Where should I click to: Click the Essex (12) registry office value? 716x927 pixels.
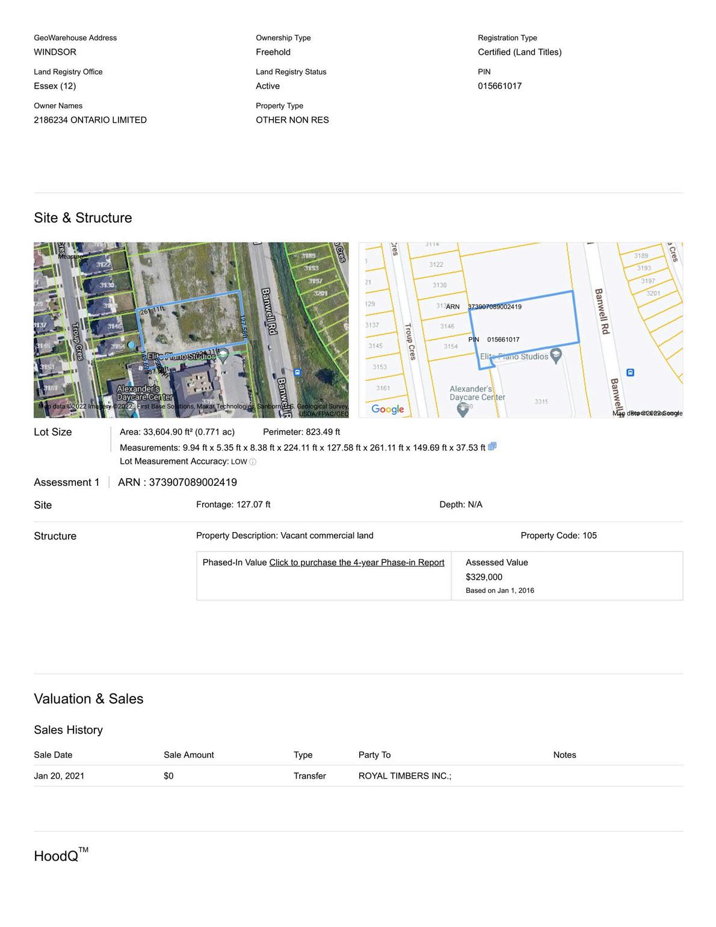pos(55,86)
